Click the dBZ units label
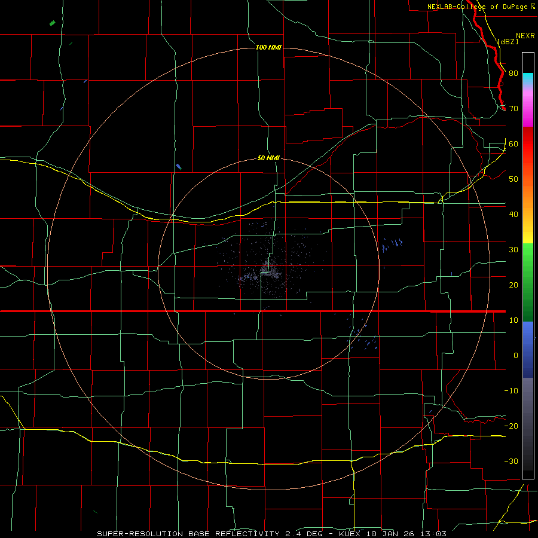Viewport: 538px width, 538px height. 508,41
